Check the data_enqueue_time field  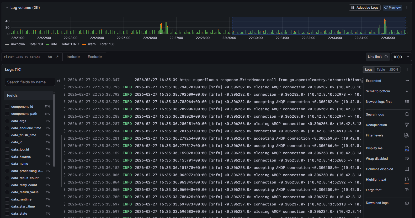pyautogui.click(x=7, y=128)
